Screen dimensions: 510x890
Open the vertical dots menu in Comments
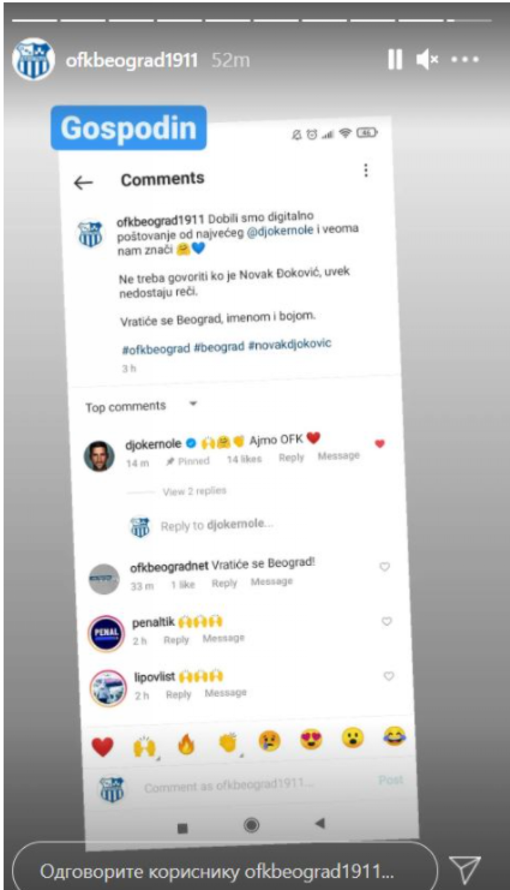[x=366, y=170]
